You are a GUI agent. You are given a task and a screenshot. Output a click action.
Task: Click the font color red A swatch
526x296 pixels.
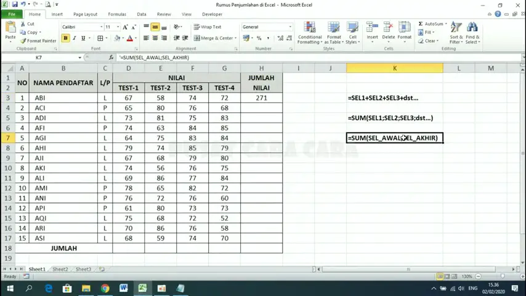click(x=129, y=38)
